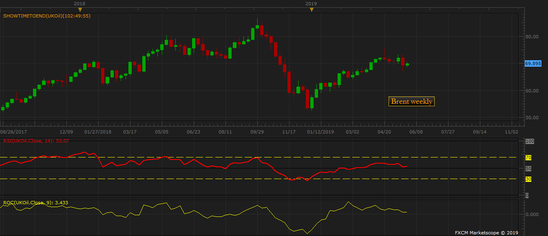This screenshot has height=236, width=548.
Task: Click the 2018 year text label
Action: pos(80,3)
